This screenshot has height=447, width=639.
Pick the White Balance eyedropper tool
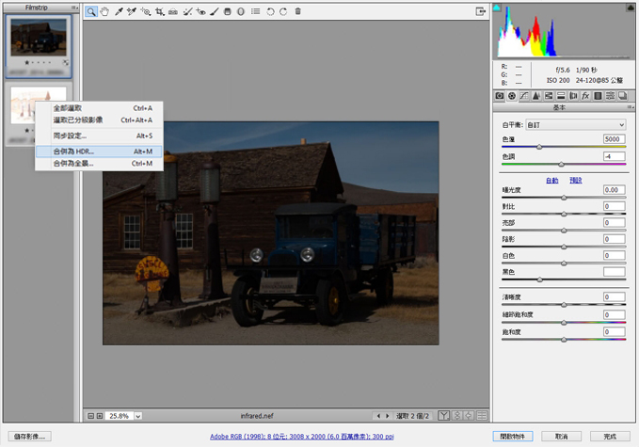pyautogui.click(x=119, y=12)
